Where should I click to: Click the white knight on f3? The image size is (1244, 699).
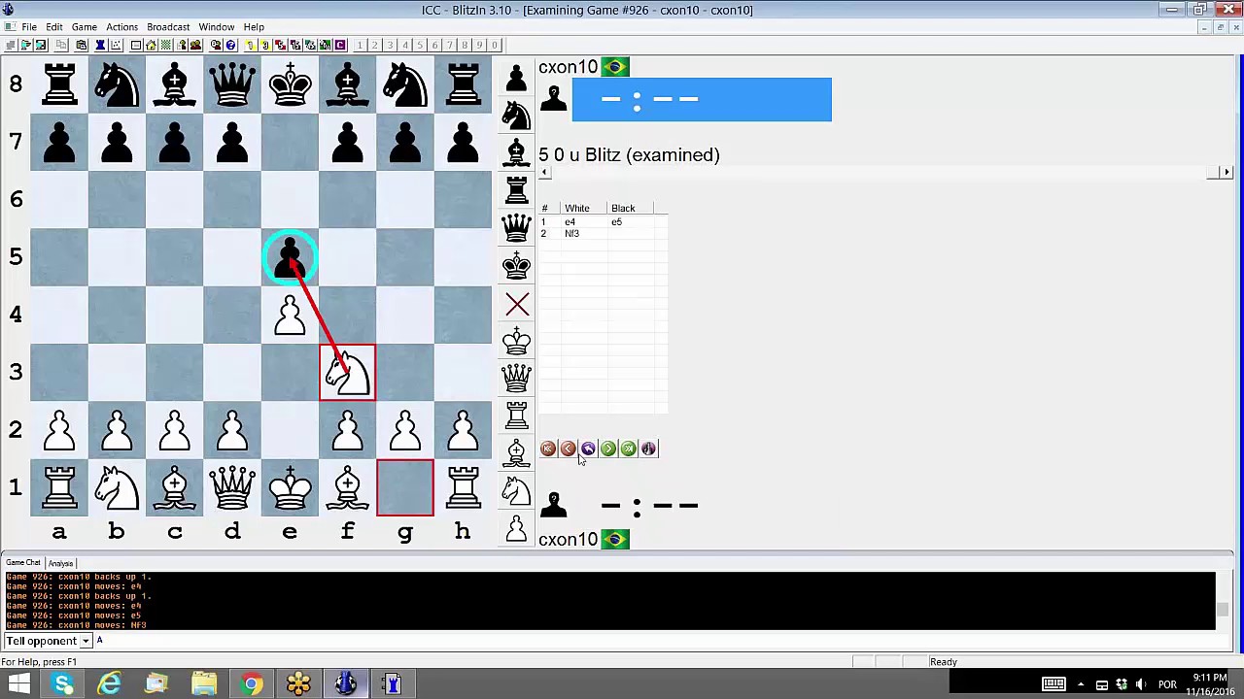tap(347, 372)
